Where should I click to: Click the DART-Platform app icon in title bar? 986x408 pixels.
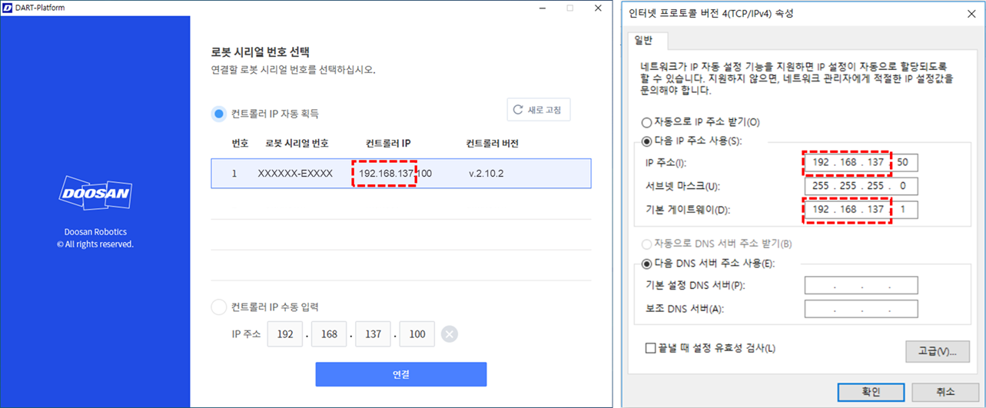pos(7,8)
